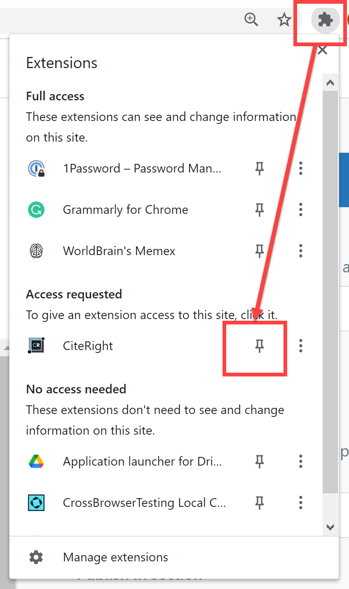Open Grammarly for Chrome extension
The height and width of the screenshot is (589, 349).
[125, 210]
